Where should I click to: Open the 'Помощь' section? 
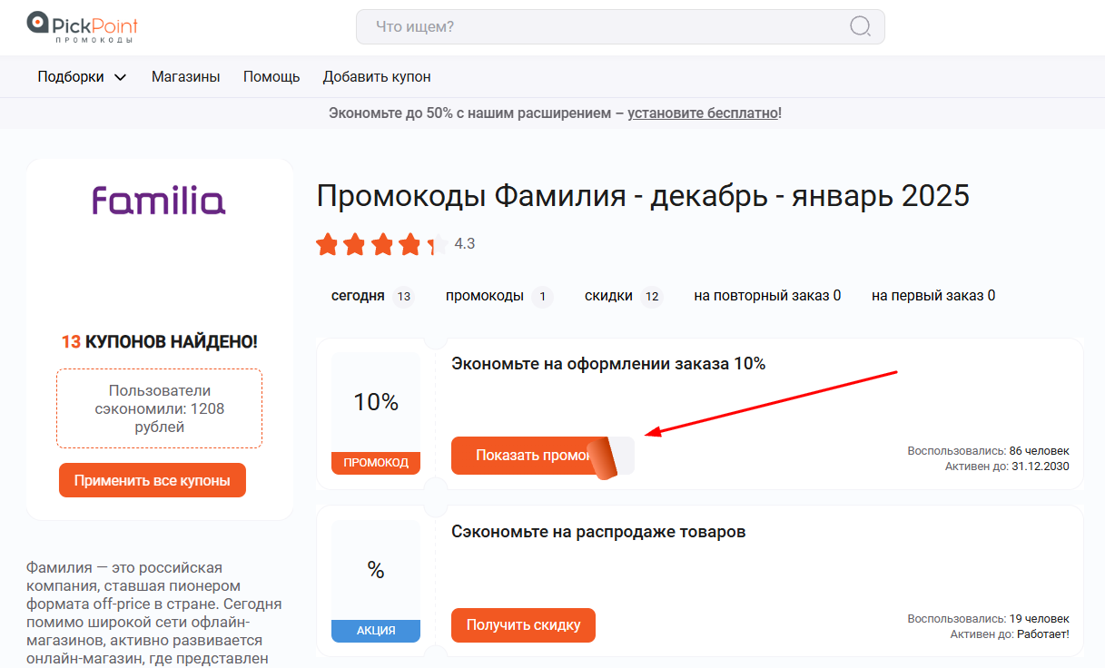[271, 77]
